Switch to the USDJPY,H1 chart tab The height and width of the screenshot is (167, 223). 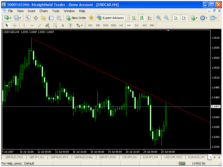click(129, 157)
